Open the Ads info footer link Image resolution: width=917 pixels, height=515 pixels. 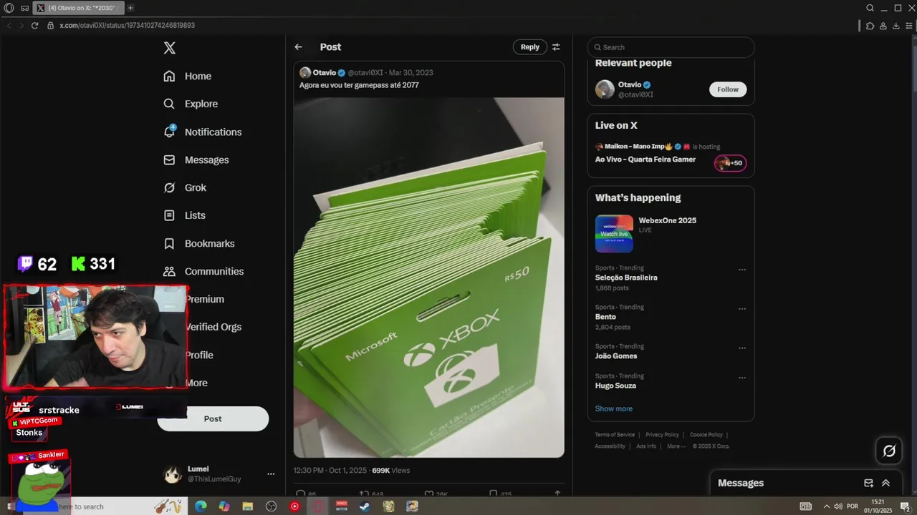pyautogui.click(x=646, y=446)
